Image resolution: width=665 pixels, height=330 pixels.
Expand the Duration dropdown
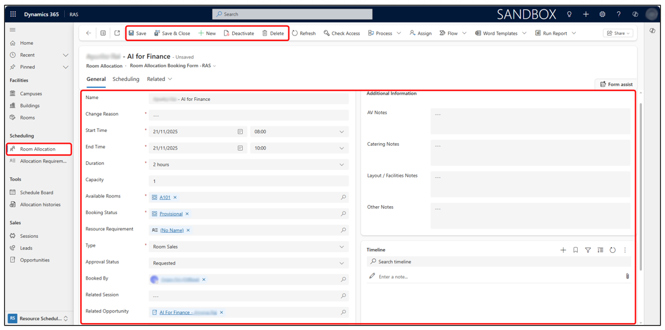[341, 165]
